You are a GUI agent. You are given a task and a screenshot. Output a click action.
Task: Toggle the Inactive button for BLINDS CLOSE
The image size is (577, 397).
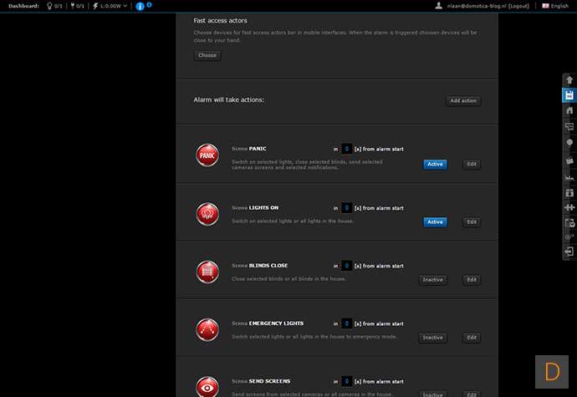[x=433, y=280]
